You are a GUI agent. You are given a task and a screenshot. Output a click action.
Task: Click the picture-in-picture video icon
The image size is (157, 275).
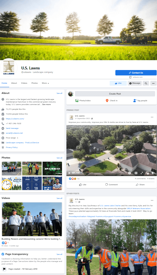click(x=147, y=173)
